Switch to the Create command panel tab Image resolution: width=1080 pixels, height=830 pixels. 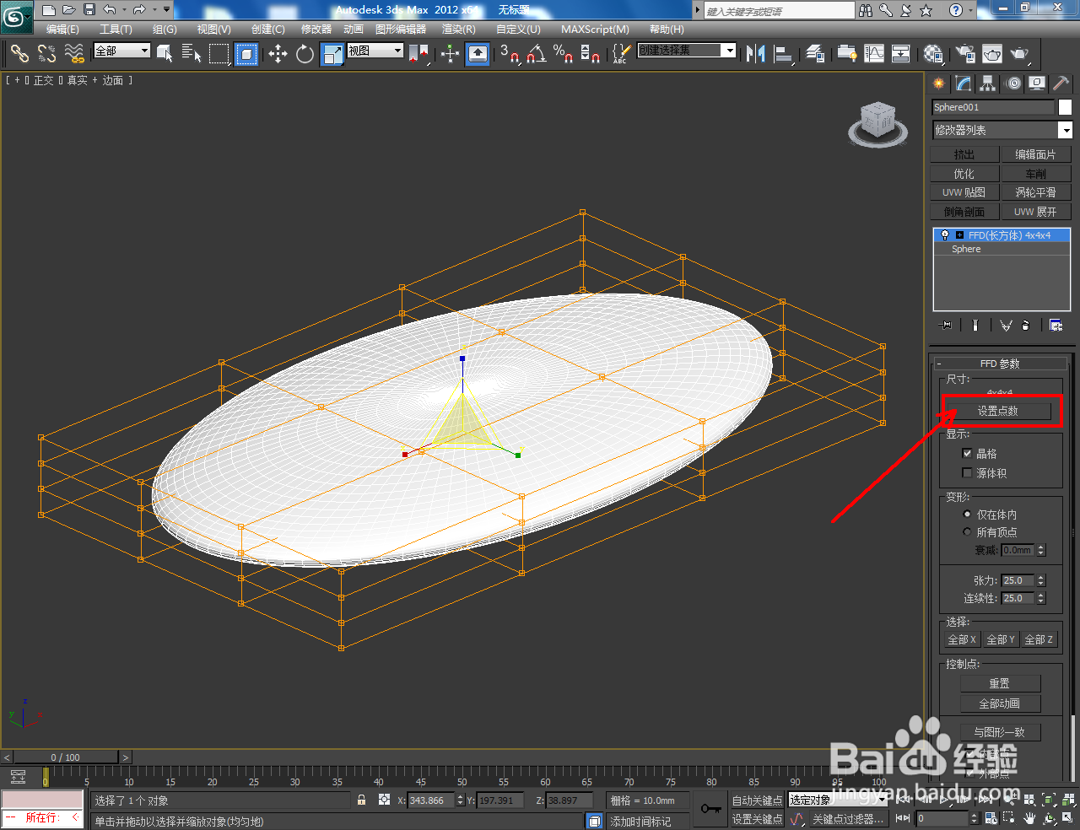[939, 84]
